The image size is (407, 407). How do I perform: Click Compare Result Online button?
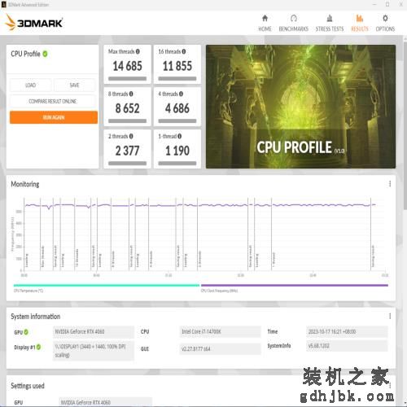point(53,101)
